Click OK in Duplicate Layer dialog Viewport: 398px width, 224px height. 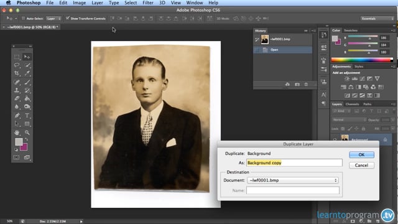pos(361,155)
